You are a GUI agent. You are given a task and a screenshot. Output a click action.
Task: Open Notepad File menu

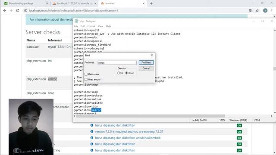[76, 26]
